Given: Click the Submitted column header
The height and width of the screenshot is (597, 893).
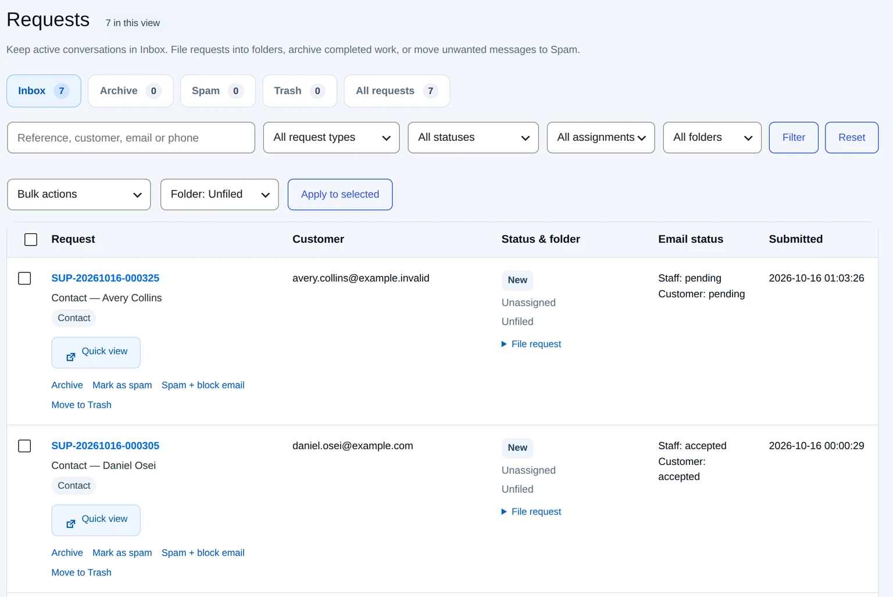Looking at the screenshot, I should pos(796,239).
